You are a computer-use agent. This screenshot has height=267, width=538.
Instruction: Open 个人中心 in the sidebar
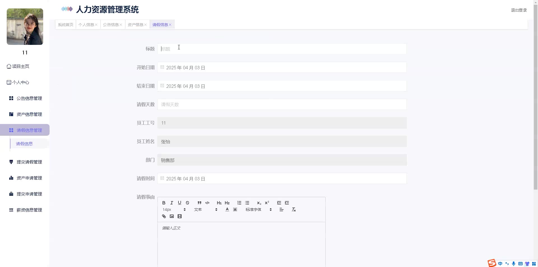pos(18,82)
